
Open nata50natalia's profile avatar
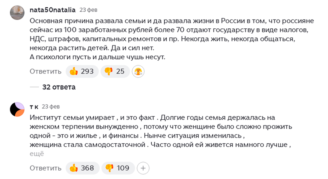click(x=17, y=13)
